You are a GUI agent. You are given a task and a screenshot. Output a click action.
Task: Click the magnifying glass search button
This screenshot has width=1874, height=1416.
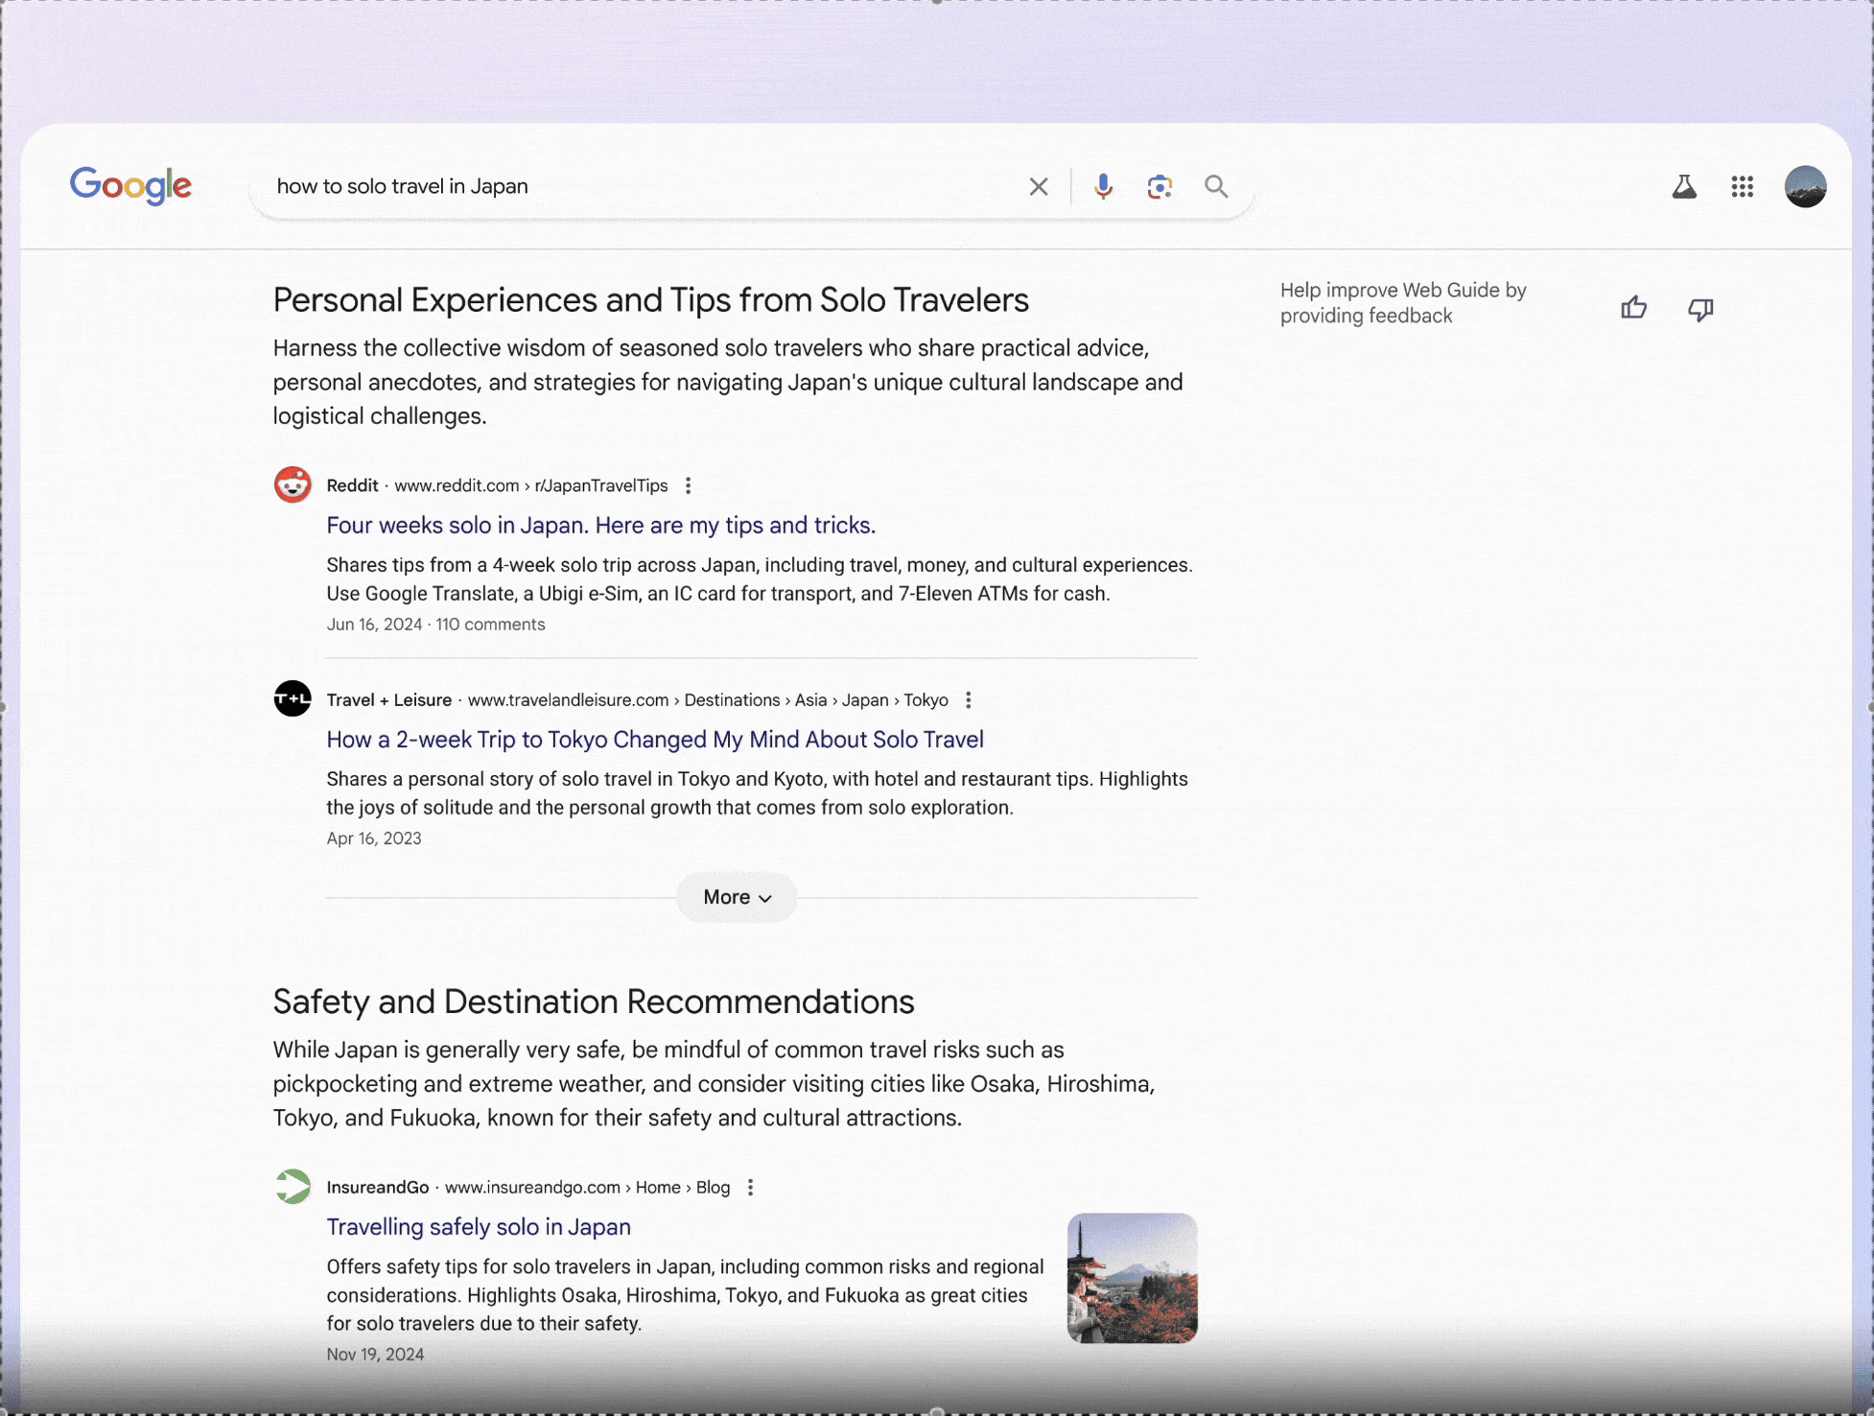(x=1216, y=186)
